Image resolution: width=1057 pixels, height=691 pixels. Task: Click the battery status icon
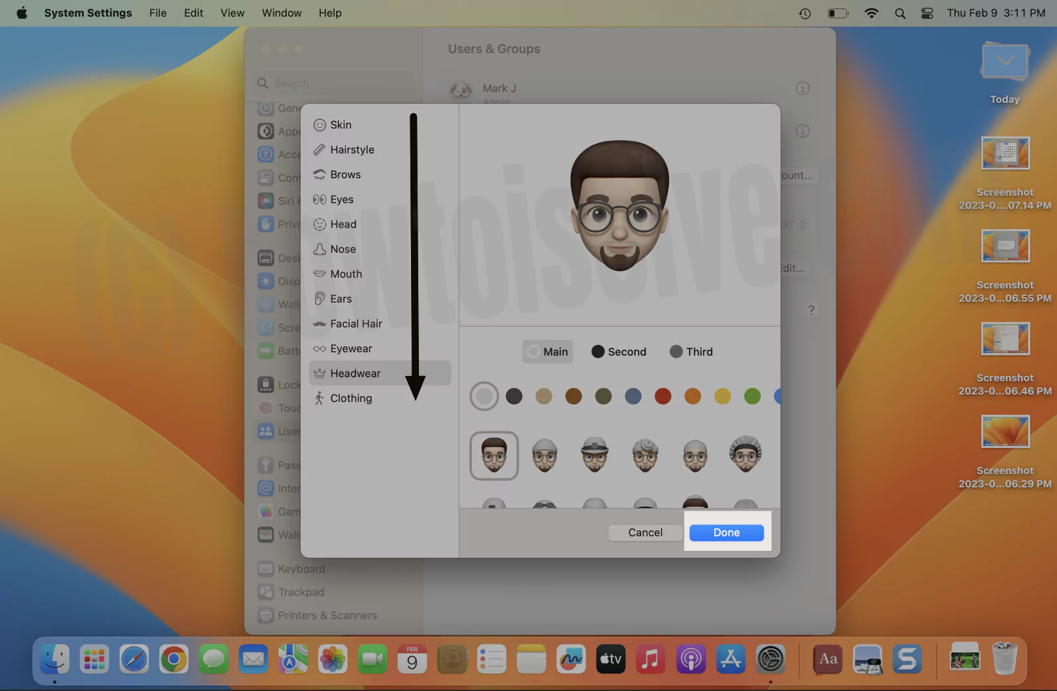[838, 13]
